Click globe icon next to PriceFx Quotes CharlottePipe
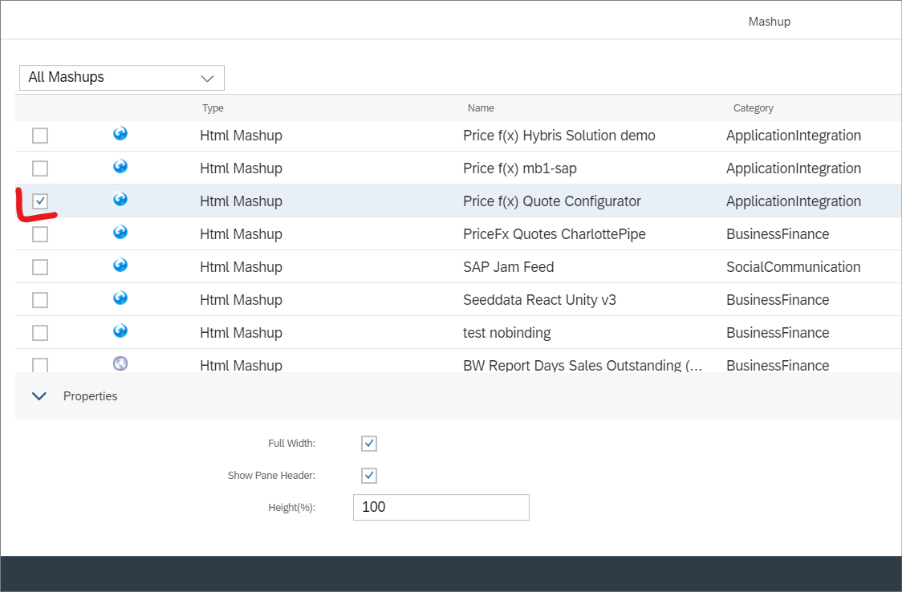The width and height of the screenshot is (902, 592). [120, 233]
